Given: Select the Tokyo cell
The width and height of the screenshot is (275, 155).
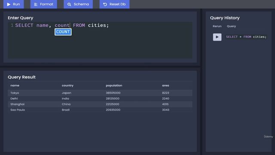Looking at the screenshot, I should (15, 93).
